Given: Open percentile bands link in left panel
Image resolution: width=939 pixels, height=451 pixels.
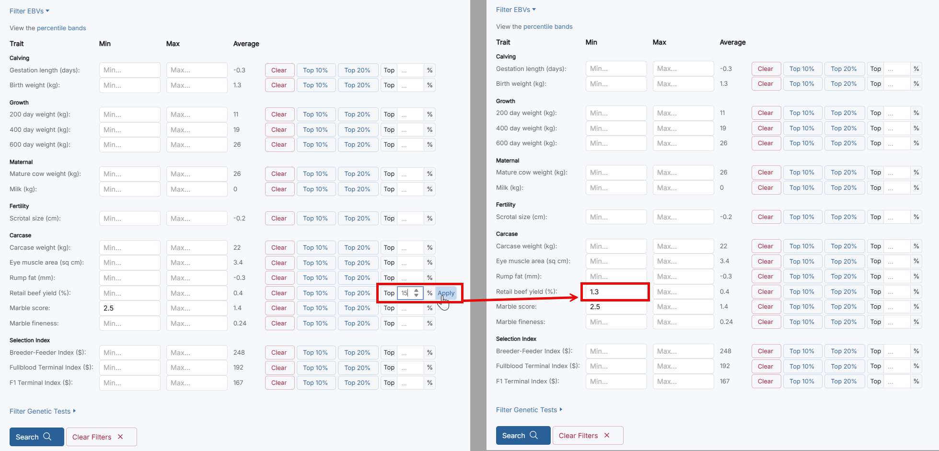Looking at the screenshot, I should [61, 28].
